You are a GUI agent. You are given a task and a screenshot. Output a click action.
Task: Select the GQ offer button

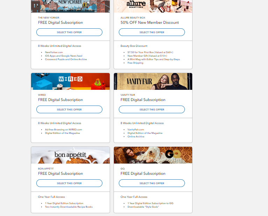pos(152,183)
